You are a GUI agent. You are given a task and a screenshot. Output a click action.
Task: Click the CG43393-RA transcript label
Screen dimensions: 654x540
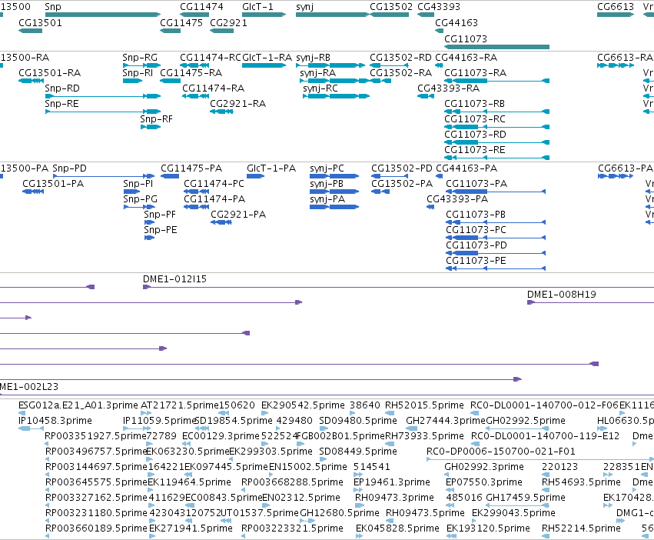tap(448, 88)
